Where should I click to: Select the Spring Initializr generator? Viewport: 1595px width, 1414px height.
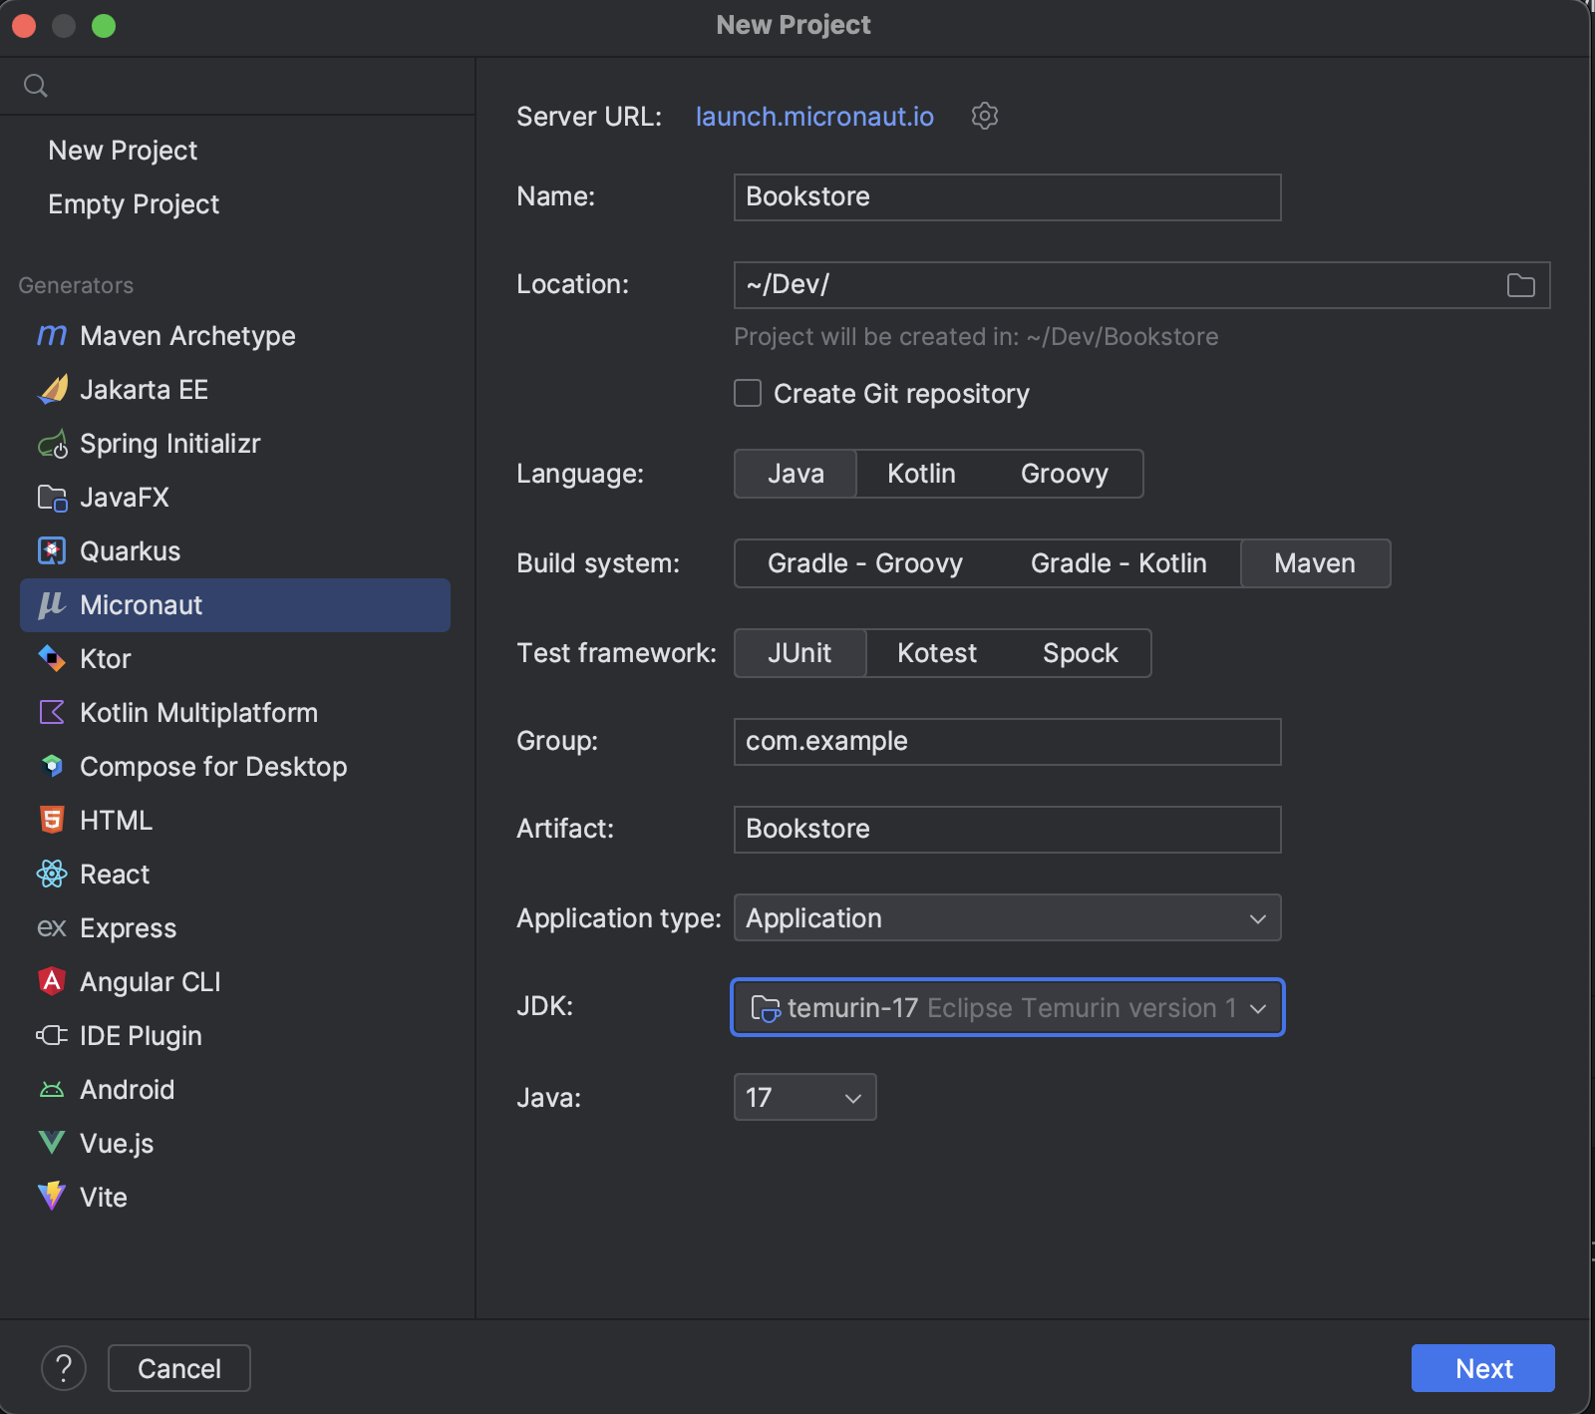235,444
